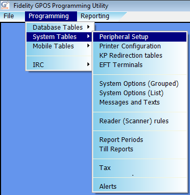Image resolution: width=190 pixels, height=195 pixels.
Task: Choose Peripheral Setup from submenu
Action: point(140,37)
